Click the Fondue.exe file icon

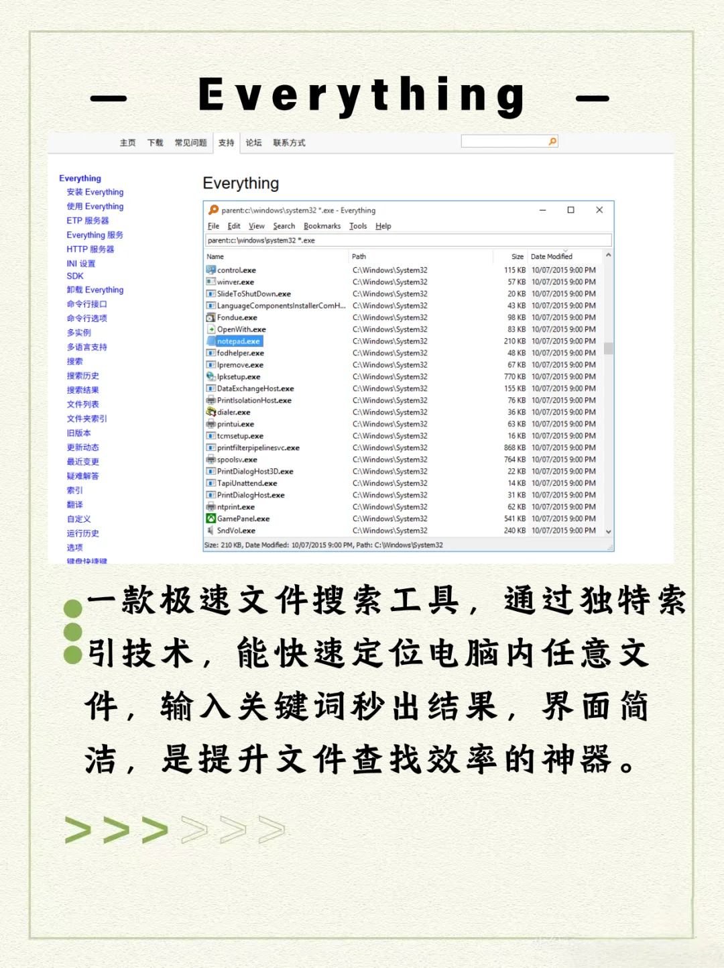tap(210, 317)
